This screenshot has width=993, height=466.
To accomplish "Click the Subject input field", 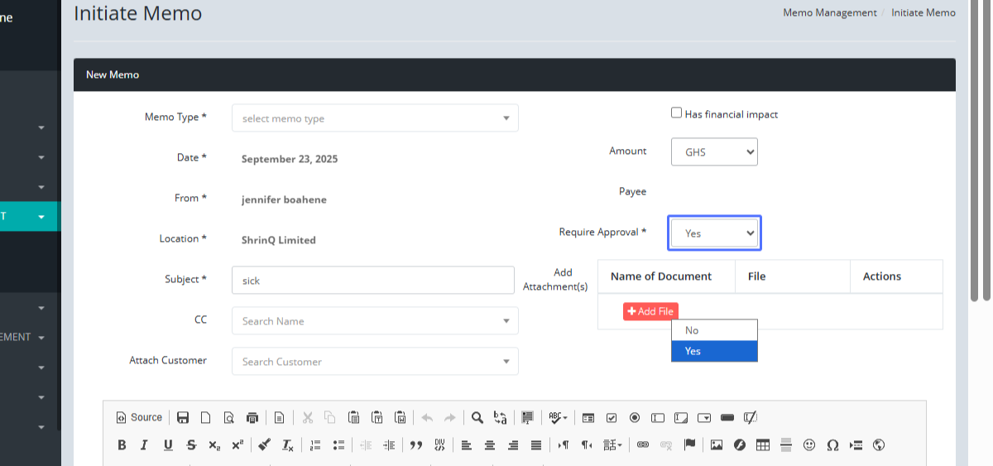I will [373, 281].
